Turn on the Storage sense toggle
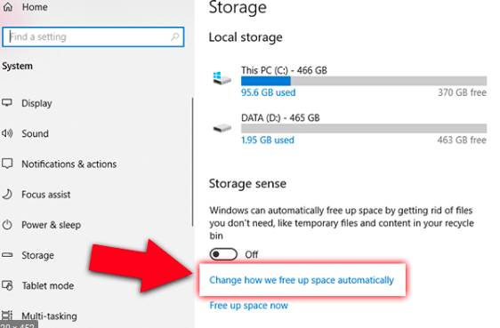The image size is (500, 328). pyautogui.click(x=223, y=254)
